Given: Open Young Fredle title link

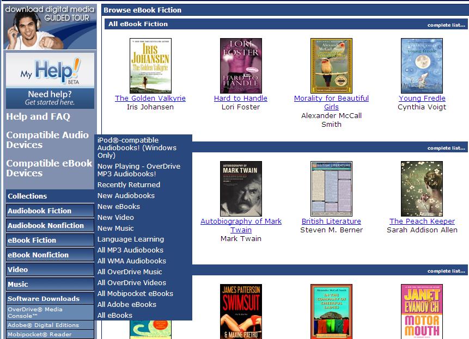Looking at the screenshot, I should point(422,98).
